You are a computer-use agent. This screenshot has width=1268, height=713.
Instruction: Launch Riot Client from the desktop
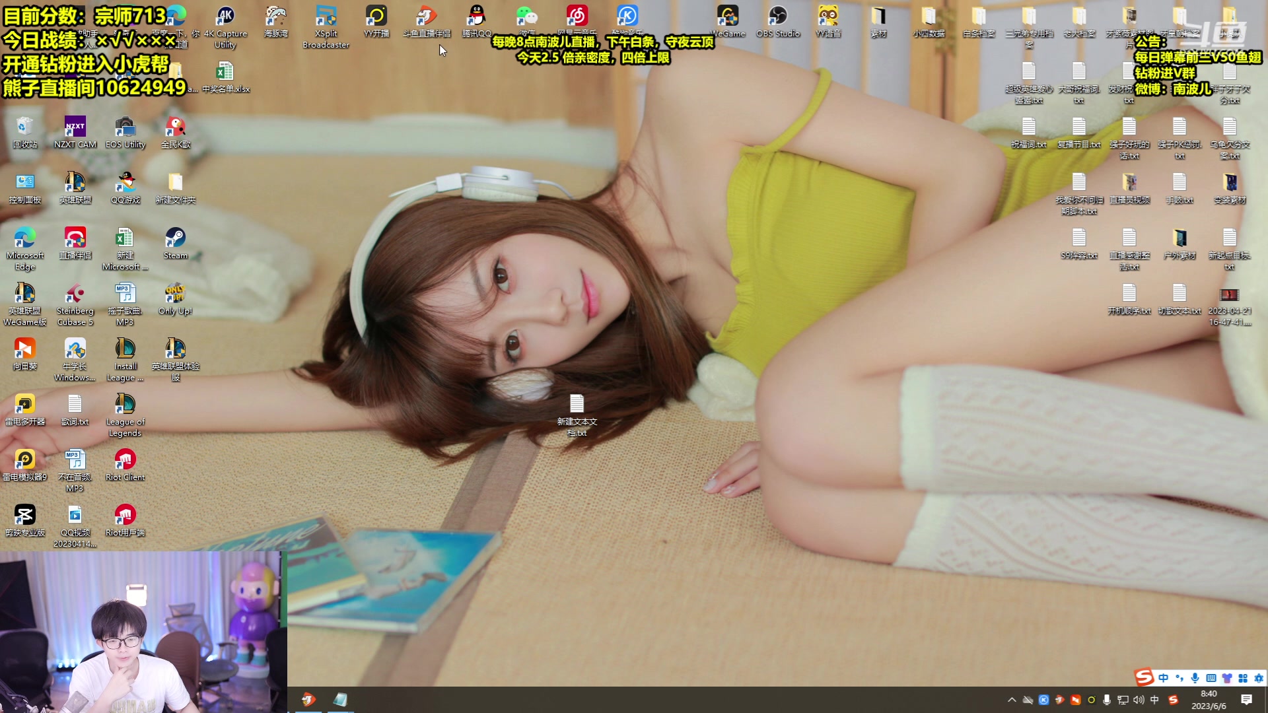125,465
